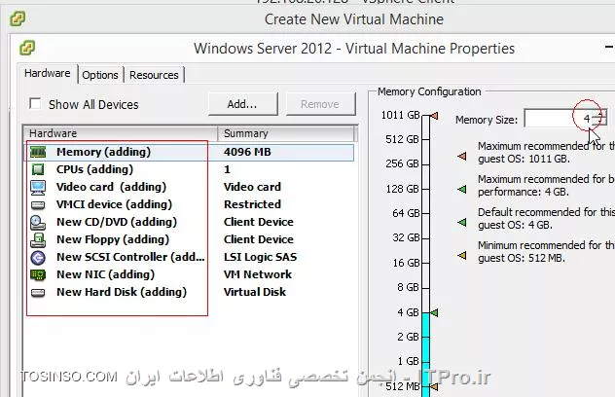Viewport: 615px width, 397px height.
Task: Click the CPUs chip icon
Action: (x=38, y=169)
